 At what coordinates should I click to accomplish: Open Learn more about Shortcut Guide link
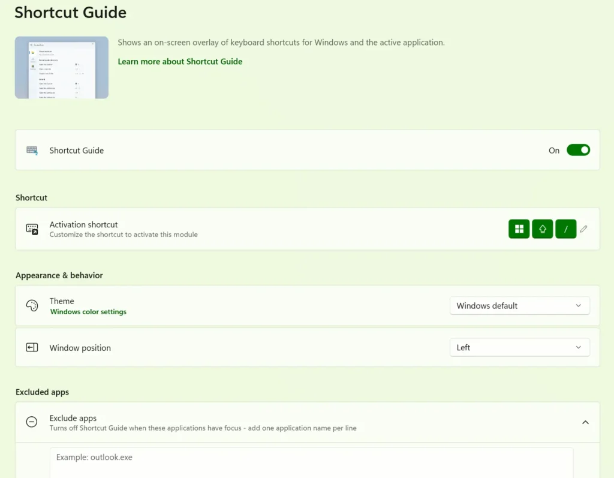pyautogui.click(x=180, y=62)
